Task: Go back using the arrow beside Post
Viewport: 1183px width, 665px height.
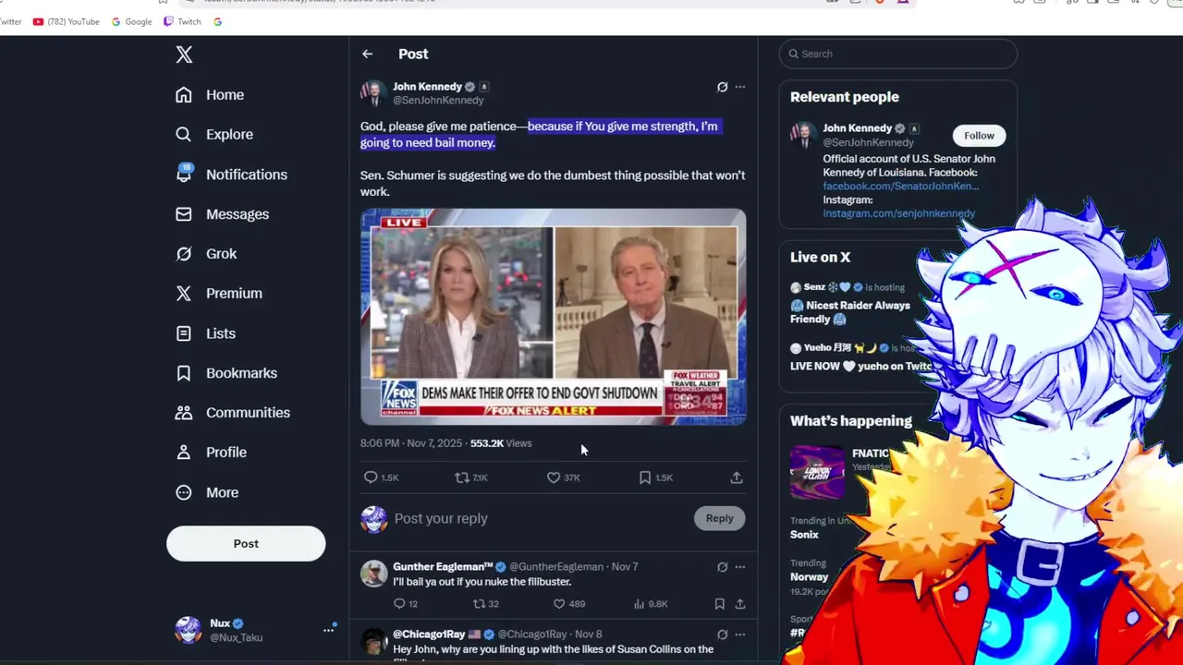Action: (x=368, y=54)
